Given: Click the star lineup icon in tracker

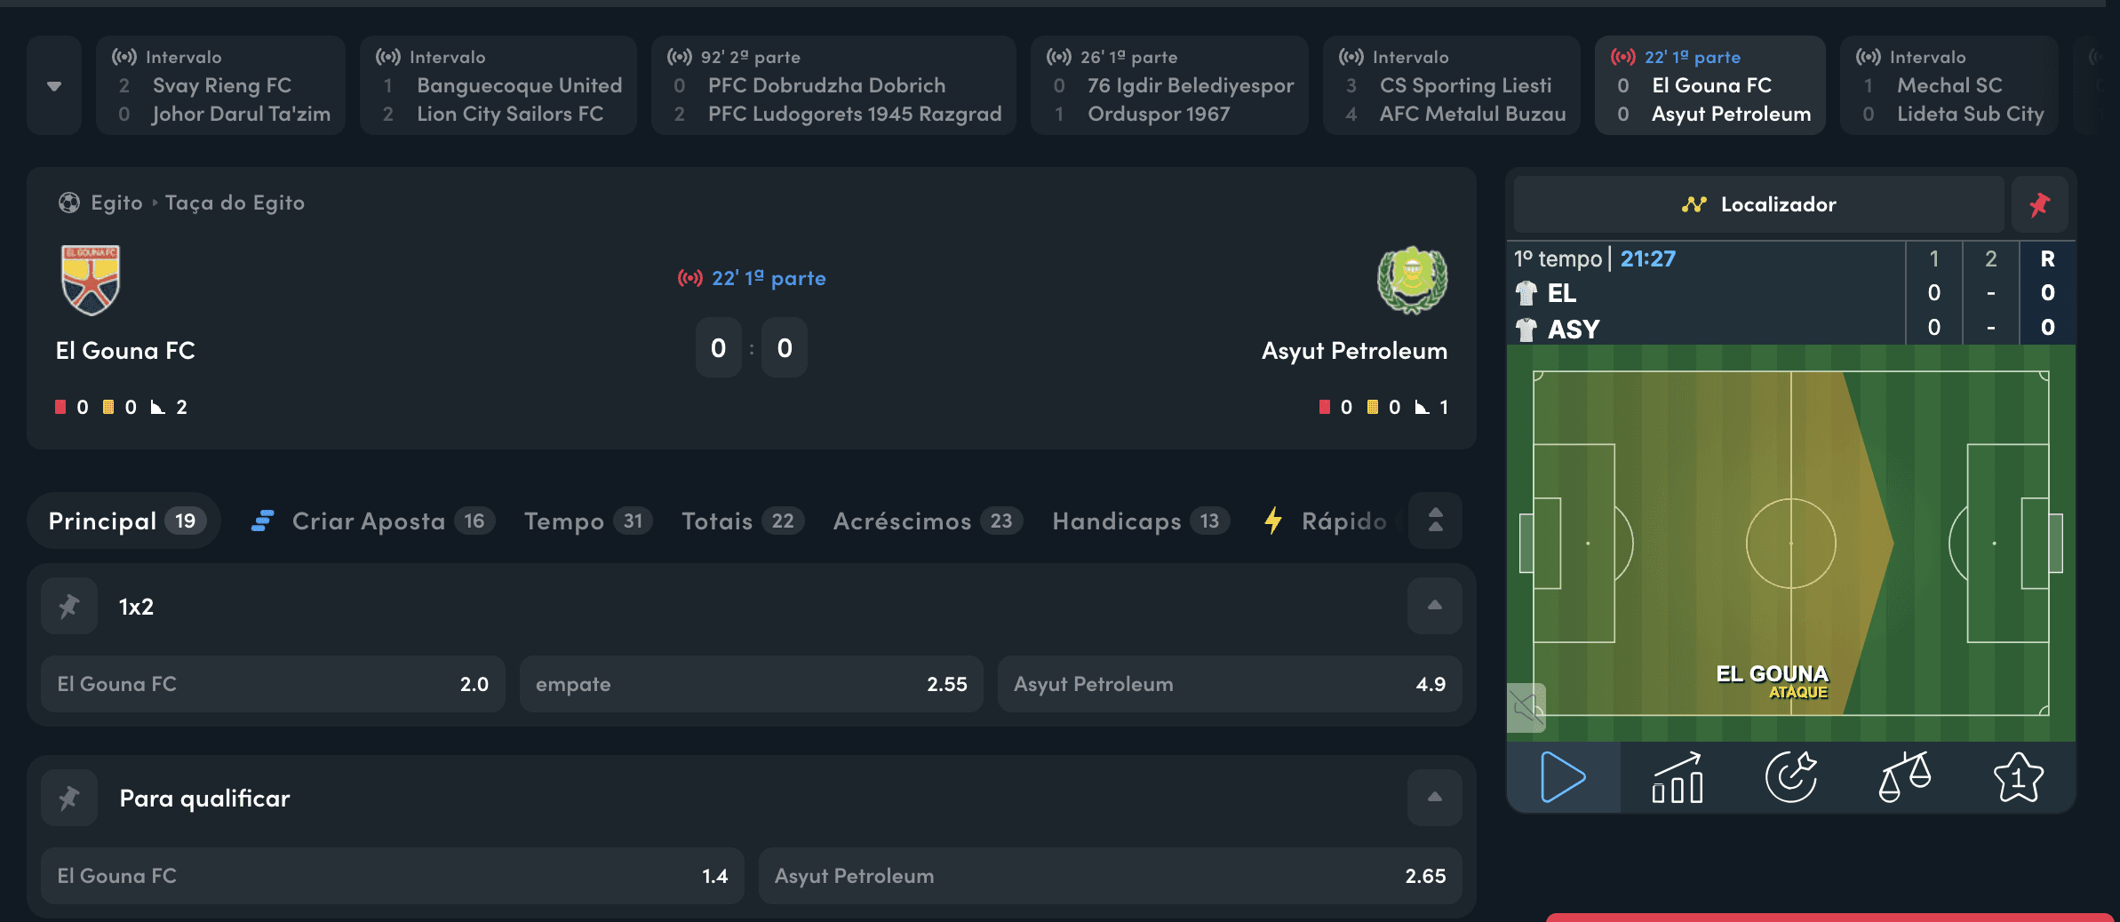Looking at the screenshot, I should [x=2018, y=777].
